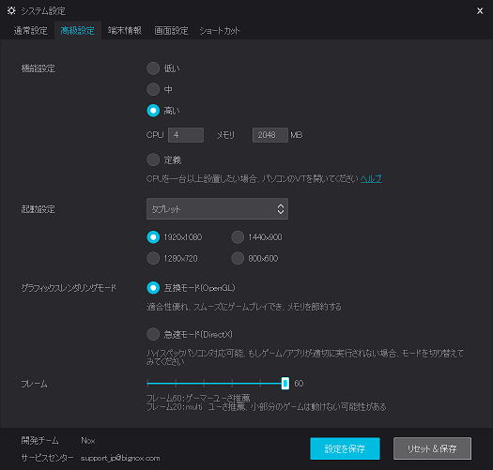Click the dropdown up-down arrow icon
This screenshot has height=470, width=493.
[x=281, y=209]
